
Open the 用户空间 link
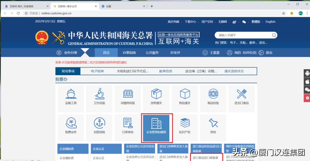[x=207, y=22]
